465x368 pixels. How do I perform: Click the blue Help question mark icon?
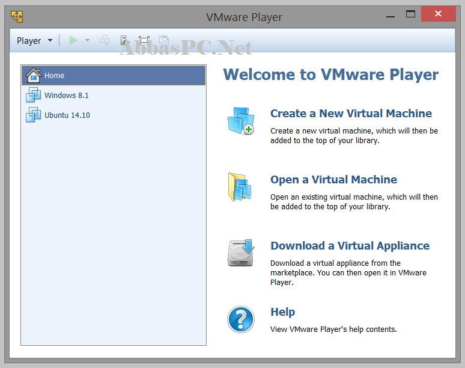[241, 319]
